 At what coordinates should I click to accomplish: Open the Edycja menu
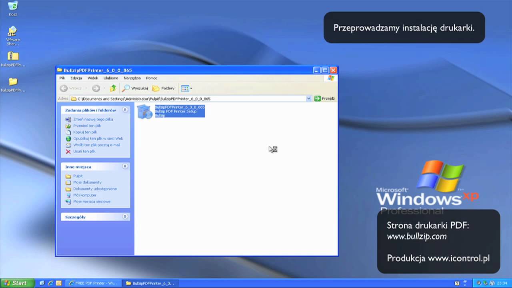[76, 78]
